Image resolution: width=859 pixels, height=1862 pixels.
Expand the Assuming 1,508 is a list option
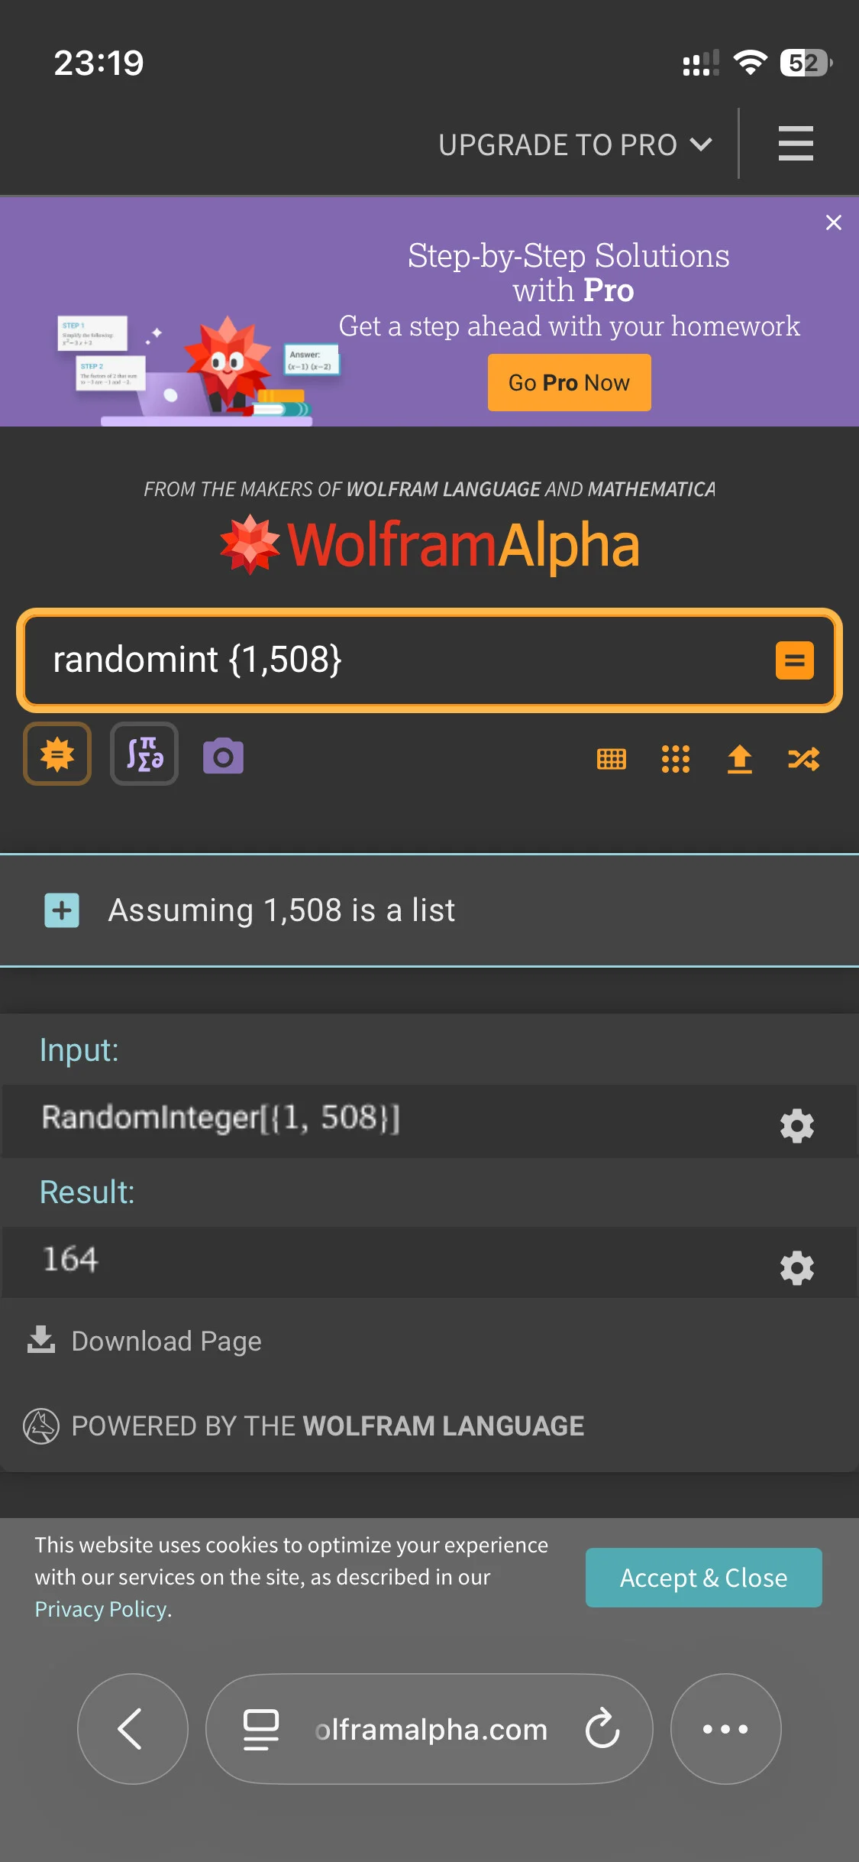(62, 910)
